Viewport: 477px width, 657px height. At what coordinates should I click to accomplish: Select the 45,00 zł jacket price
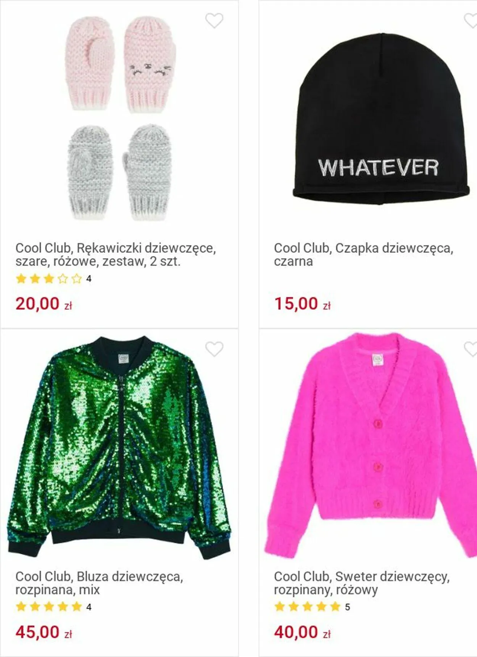[44, 632]
